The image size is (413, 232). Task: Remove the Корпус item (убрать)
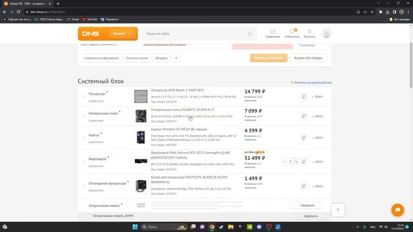point(317,137)
